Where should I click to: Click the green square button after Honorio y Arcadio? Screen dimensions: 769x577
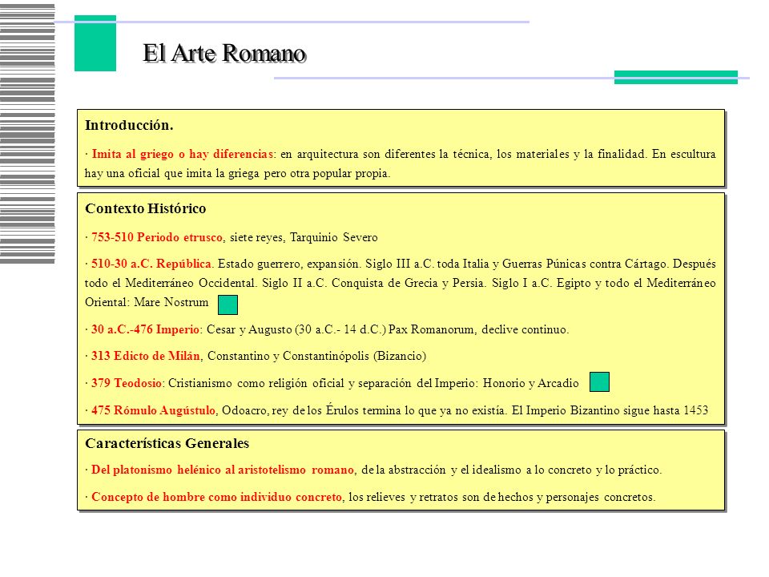click(x=599, y=381)
